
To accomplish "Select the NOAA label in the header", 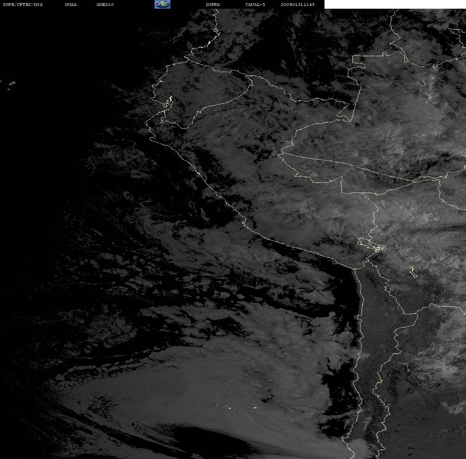I will 71,4.
